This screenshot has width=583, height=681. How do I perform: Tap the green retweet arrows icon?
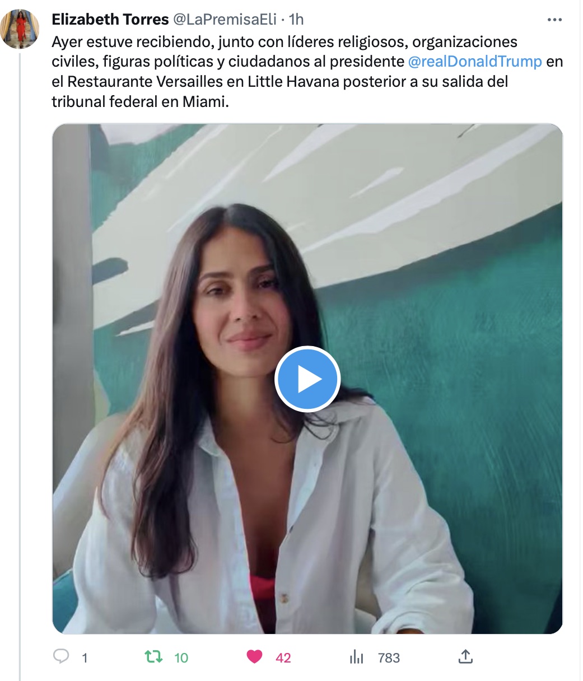(x=153, y=656)
